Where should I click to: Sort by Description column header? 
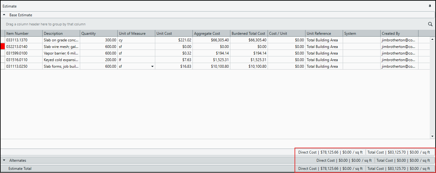(61, 33)
